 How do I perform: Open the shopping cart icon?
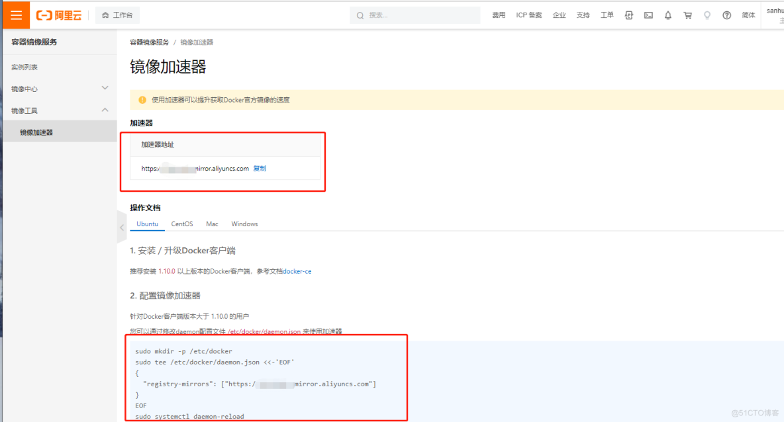tap(688, 15)
